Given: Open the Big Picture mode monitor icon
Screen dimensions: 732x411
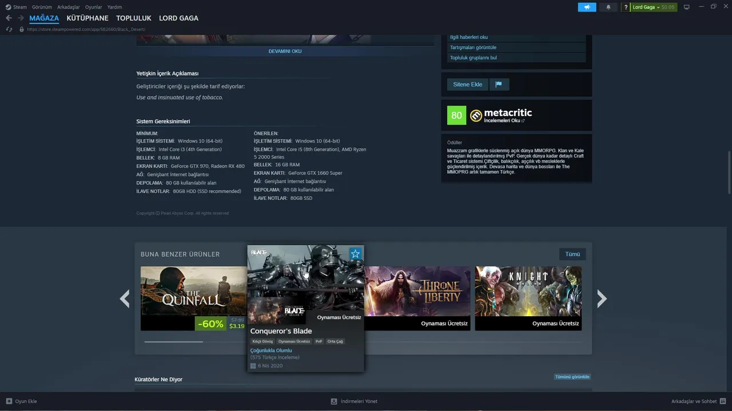Looking at the screenshot, I should tap(687, 7).
